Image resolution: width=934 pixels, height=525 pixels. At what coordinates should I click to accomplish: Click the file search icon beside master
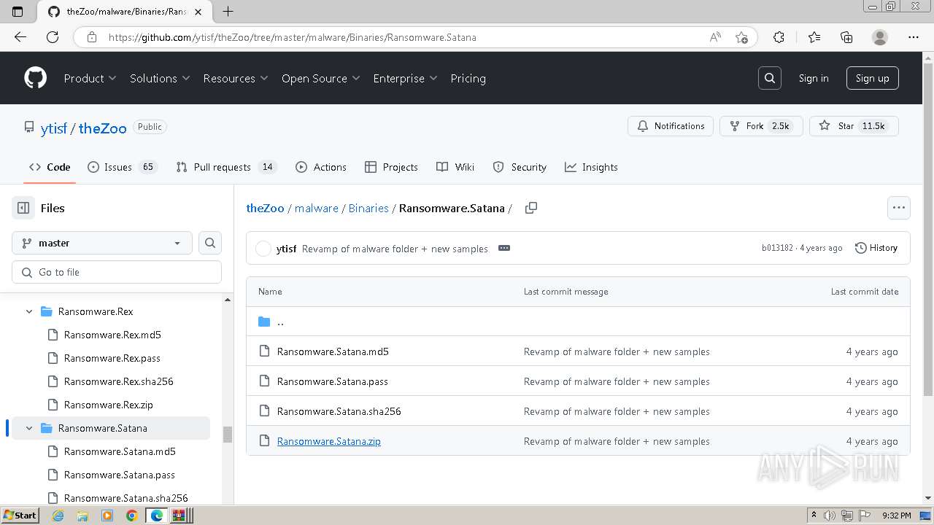(210, 243)
